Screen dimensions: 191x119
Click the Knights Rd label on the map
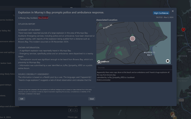(x=108, y=27)
